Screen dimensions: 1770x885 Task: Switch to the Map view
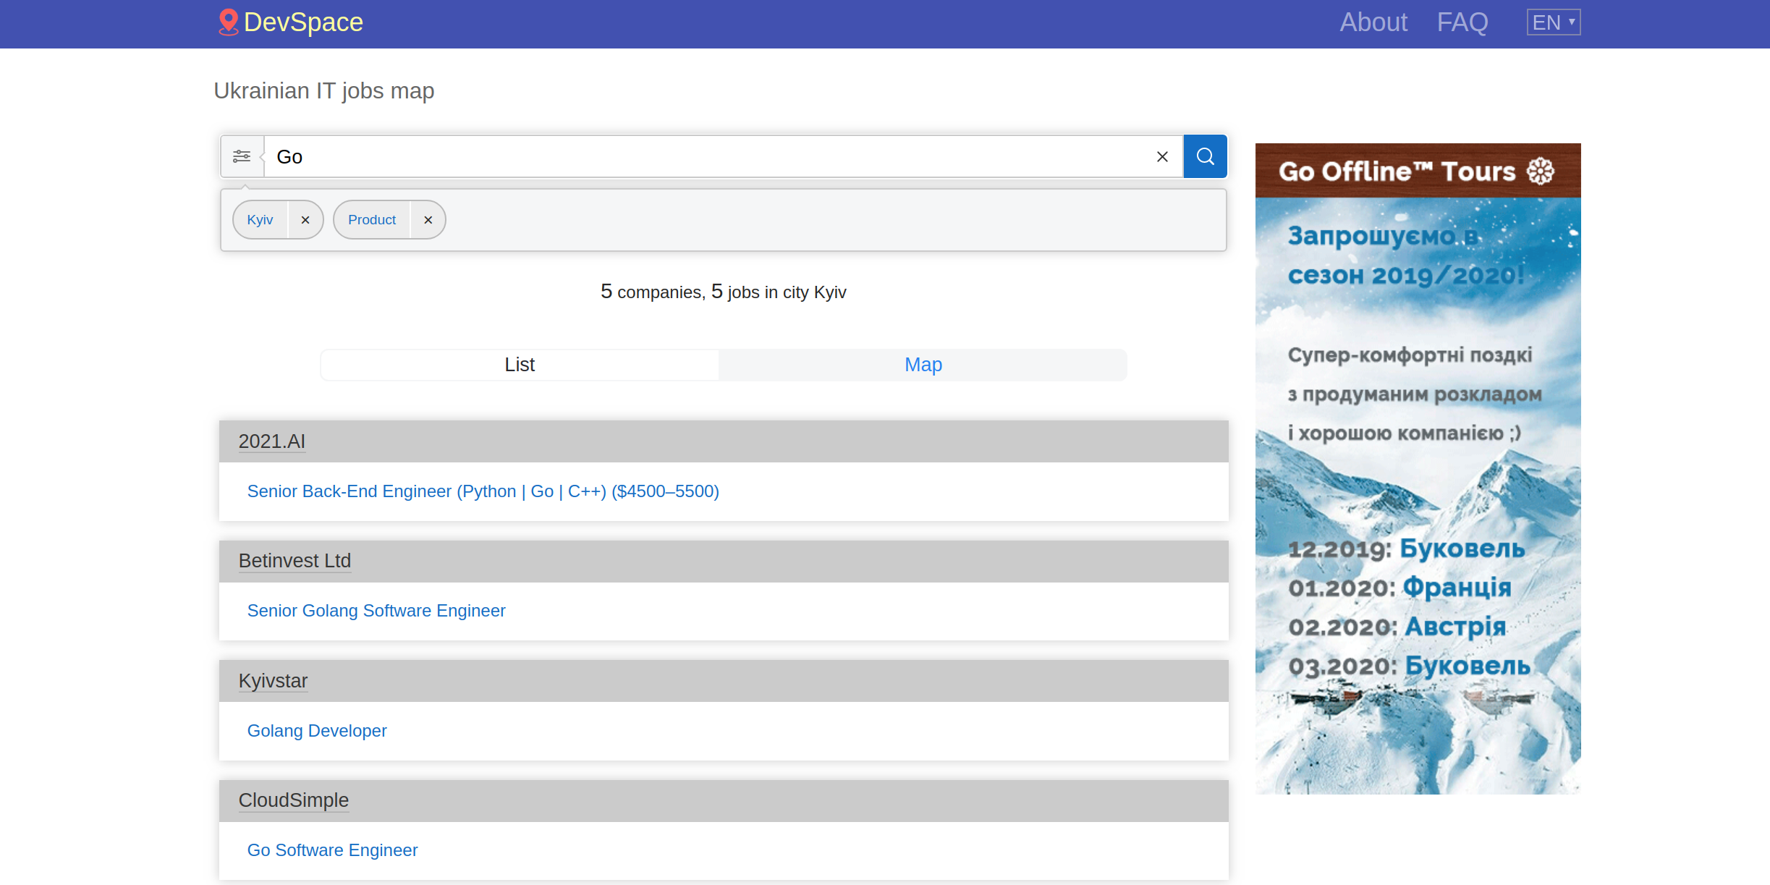923,364
